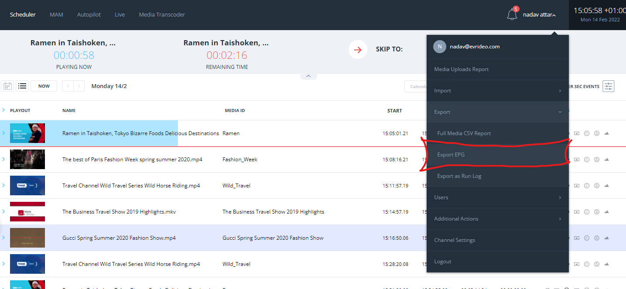Viewport: 626px width, 289px height.
Task: Open the secondary events filter settings icon
Action: tap(608, 86)
